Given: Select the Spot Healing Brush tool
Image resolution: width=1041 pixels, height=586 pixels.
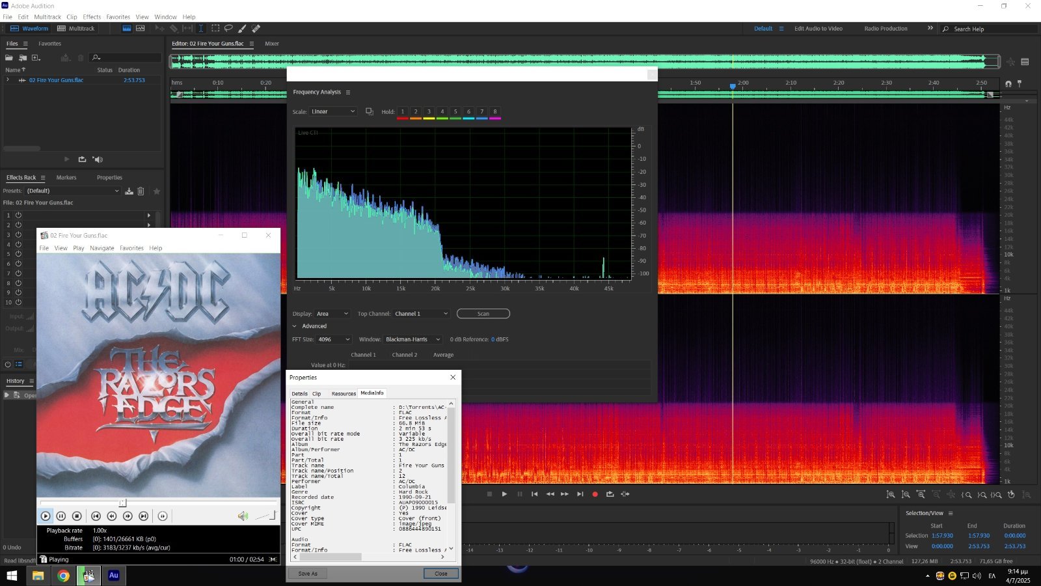Looking at the screenshot, I should tap(256, 29).
